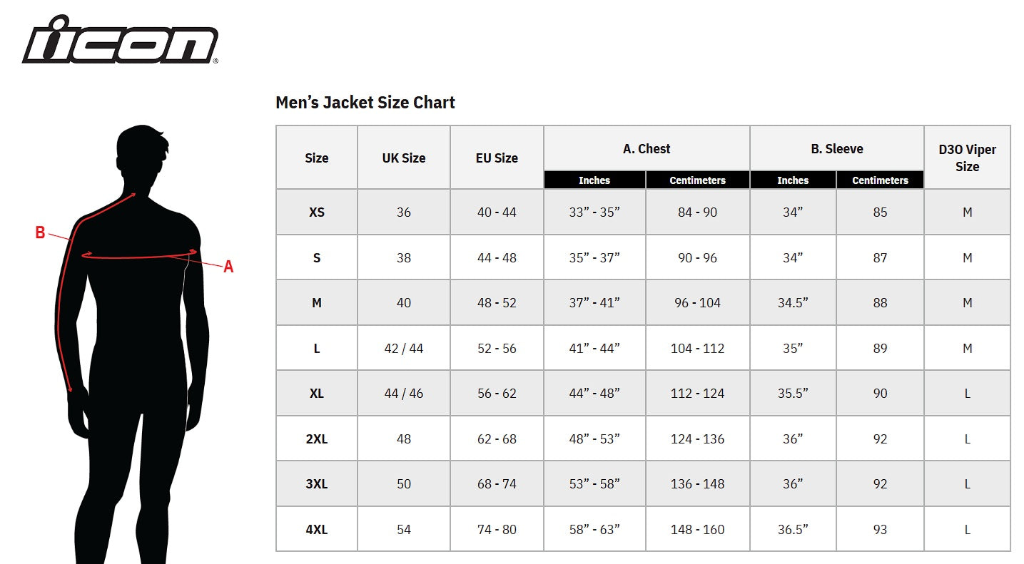1024x564 pixels.
Task: Select the UK Size column header
Action: (404, 158)
